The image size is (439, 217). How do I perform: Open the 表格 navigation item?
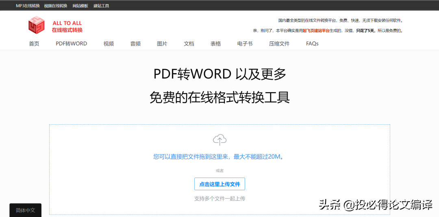click(215, 43)
